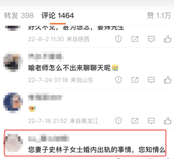Repost the 22-7-24 07:18 comment
This screenshot has height=159, width=174.
coord(135,80)
